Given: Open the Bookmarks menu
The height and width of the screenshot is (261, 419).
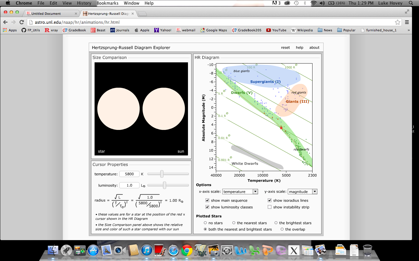Looking at the screenshot, I should (107, 3).
